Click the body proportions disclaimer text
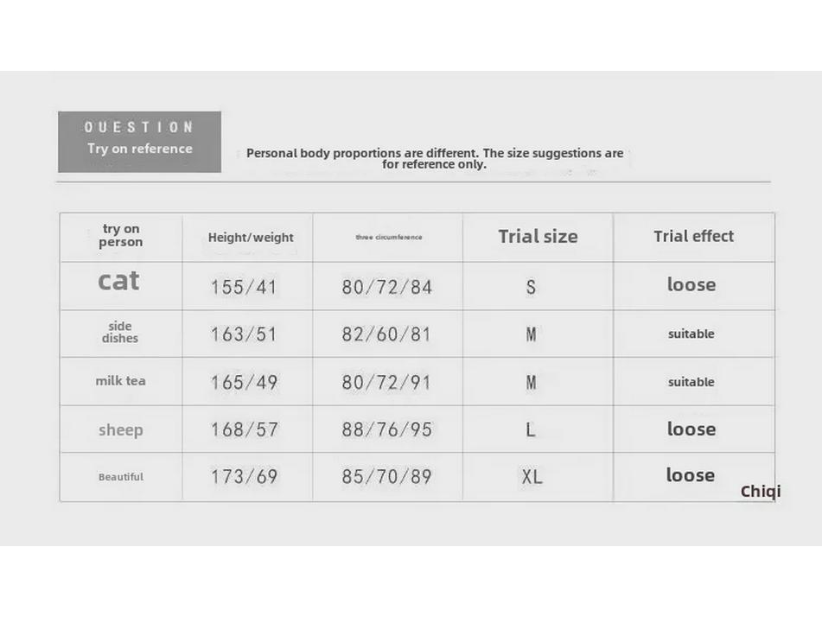The image size is (822, 617). coord(434,158)
